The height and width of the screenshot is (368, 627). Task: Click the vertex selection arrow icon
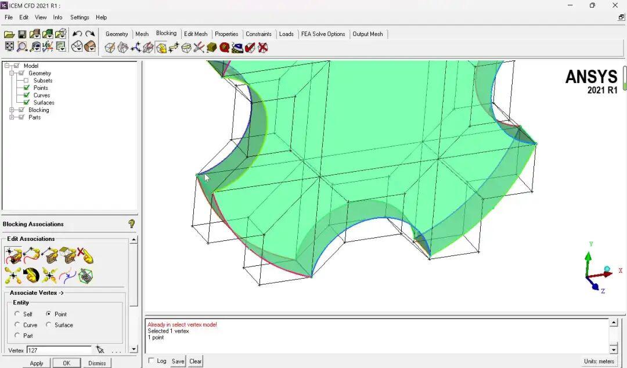100,350
